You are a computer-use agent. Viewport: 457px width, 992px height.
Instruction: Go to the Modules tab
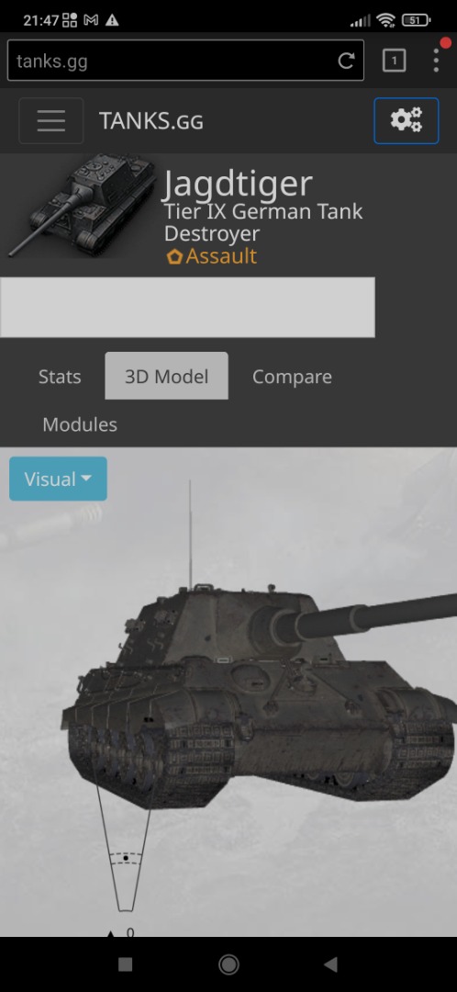click(x=80, y=423)
